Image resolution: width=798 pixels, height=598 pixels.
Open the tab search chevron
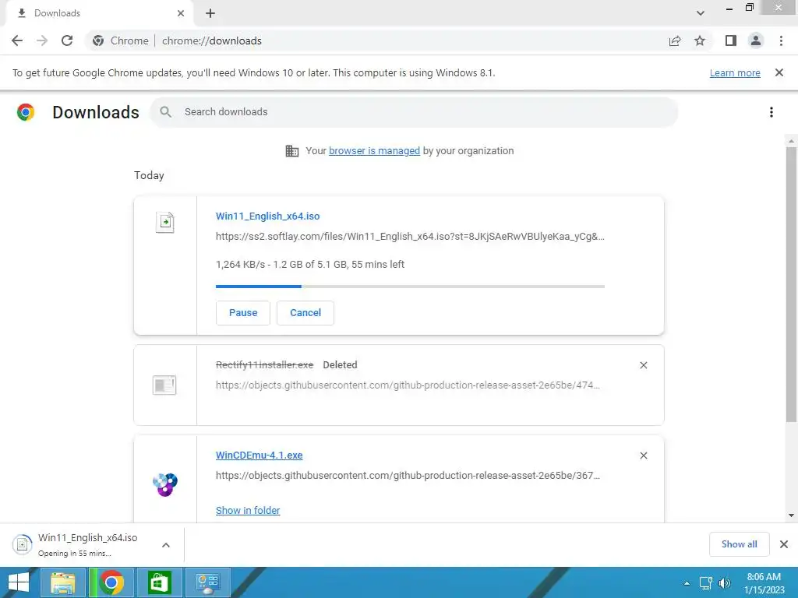(701, 13)
